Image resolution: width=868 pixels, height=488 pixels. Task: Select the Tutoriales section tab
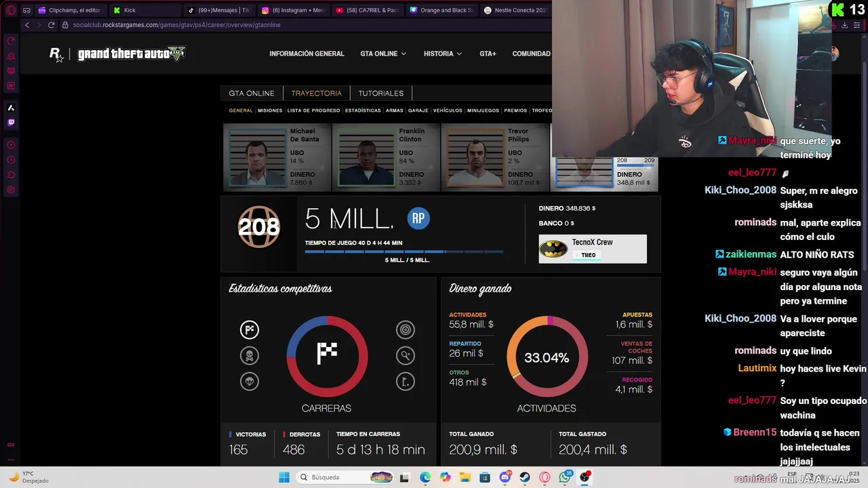click(x=380, y=93)
